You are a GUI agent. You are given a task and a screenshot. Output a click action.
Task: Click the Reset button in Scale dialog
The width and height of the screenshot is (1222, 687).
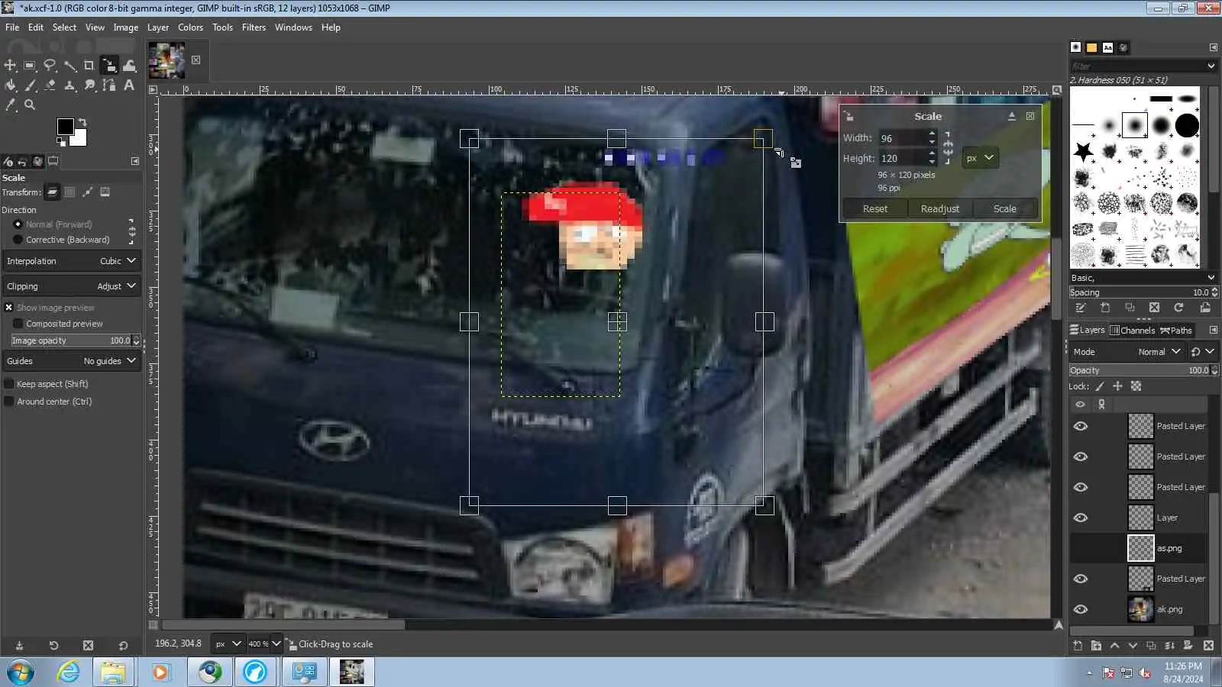coord(875,209)
